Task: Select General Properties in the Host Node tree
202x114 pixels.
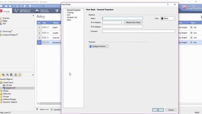Action: [x=74, y=10]
